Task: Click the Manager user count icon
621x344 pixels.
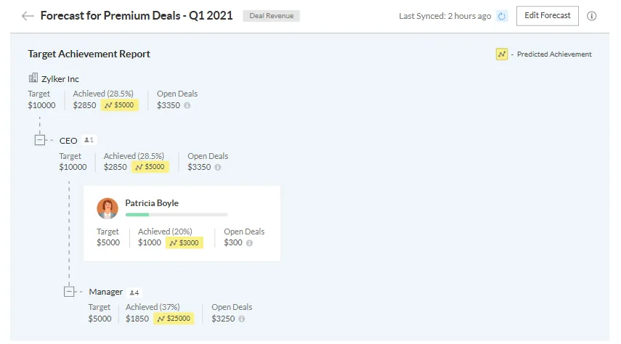Action: tap(134, 292)
